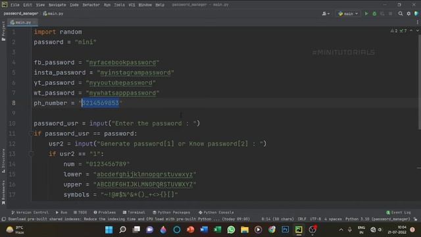Click password_manager breadcrumb
This screenshot has height=237, width=421.
pyautogui.click(x=20, y=13)
